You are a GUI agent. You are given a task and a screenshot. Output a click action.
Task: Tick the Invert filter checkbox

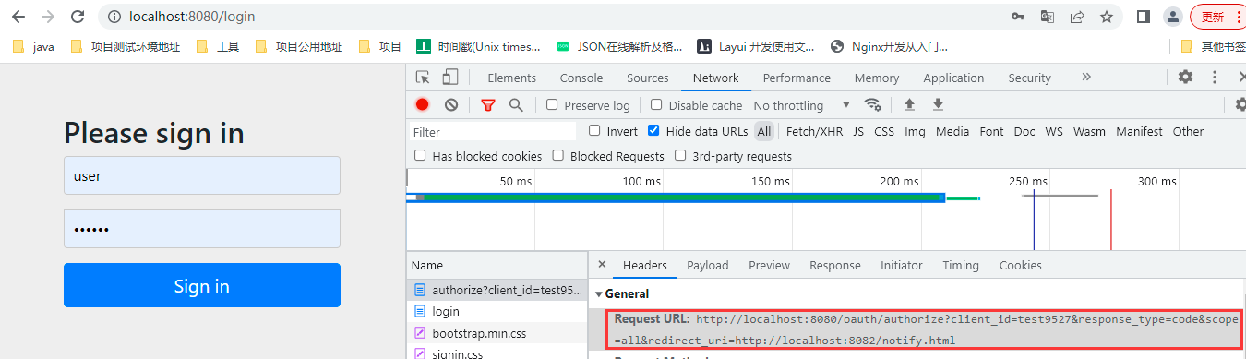click(x=594, y=131)
